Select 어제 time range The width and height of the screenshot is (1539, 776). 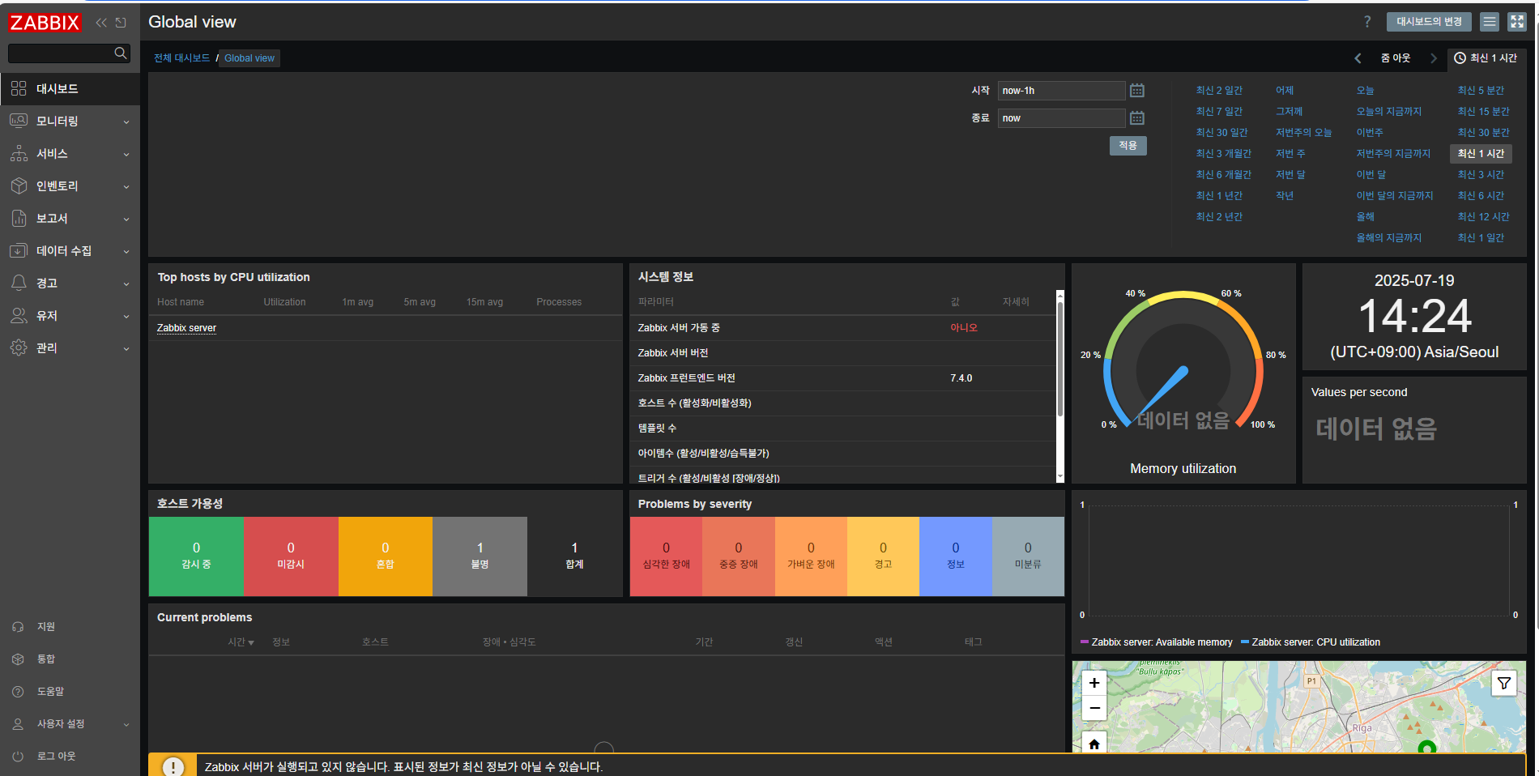[1285, 91]
